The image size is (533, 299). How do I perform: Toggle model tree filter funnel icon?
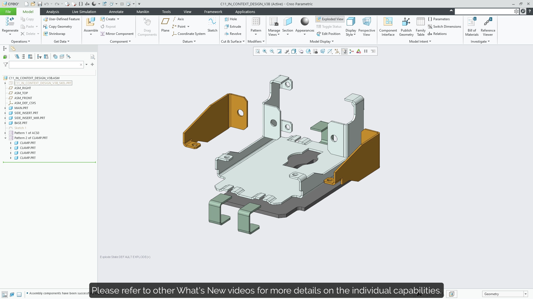pos(6,65)
